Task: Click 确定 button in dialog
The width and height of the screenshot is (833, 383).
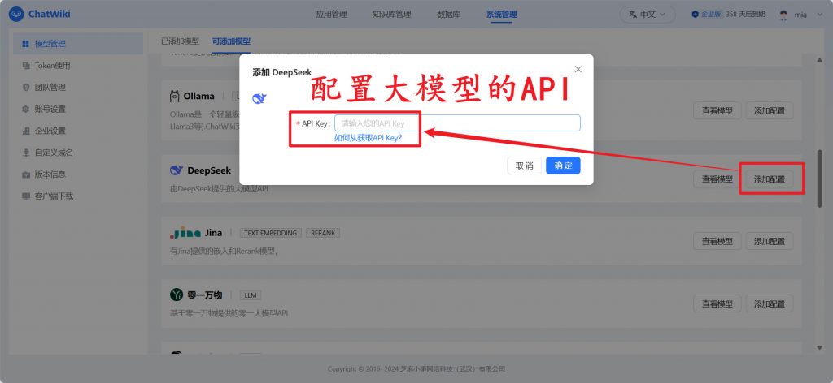Action: click(x=563, y=166)
